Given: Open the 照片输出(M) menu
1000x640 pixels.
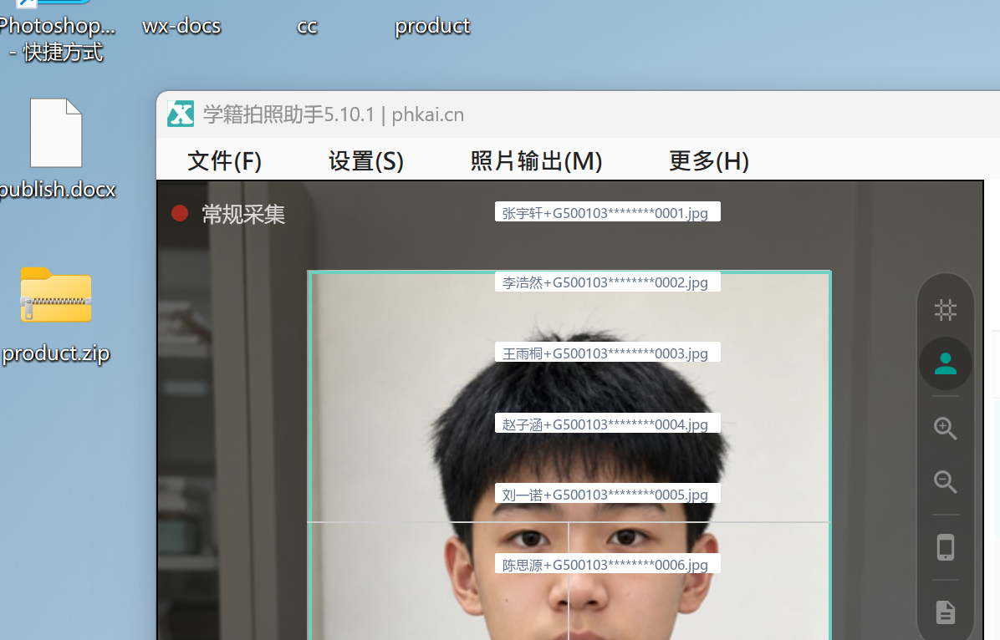Looking at the screenshot, I should tap(536, 160).
